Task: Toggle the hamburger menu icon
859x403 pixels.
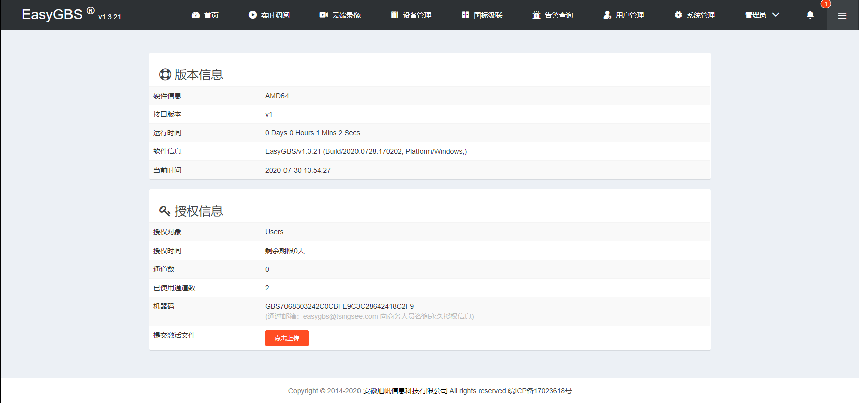Action: tap(842, 16)
